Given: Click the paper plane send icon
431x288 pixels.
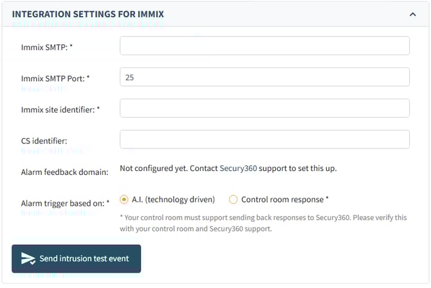Looking at the screenshot, I should tap(28, 258).
